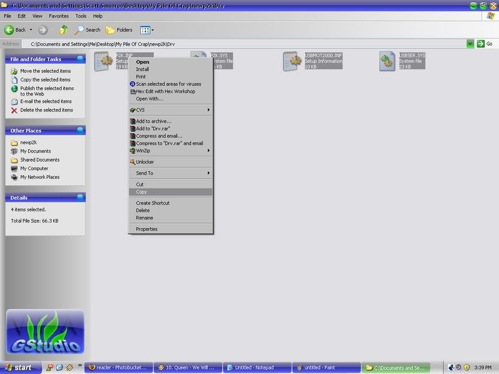
Task: Click the Back arrow icon
Action: 9,30
